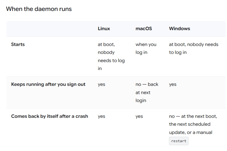227x151 pixels.
Task: Click Linux 'at boot, nobody needs to log in' cell
Action: (111, 56)
